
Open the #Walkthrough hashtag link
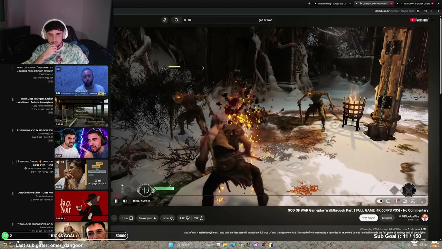click(x=381, y=229)
